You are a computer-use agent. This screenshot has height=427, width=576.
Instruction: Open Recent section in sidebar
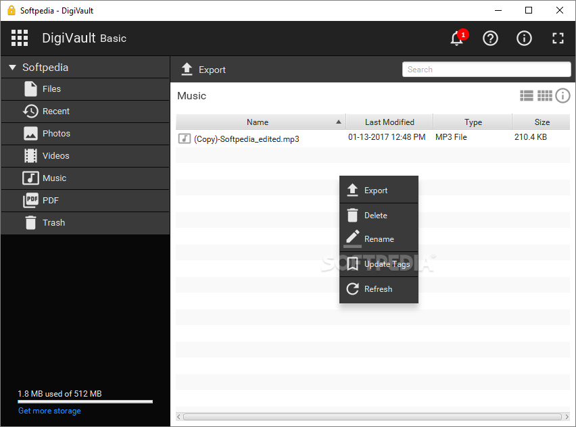85,111
